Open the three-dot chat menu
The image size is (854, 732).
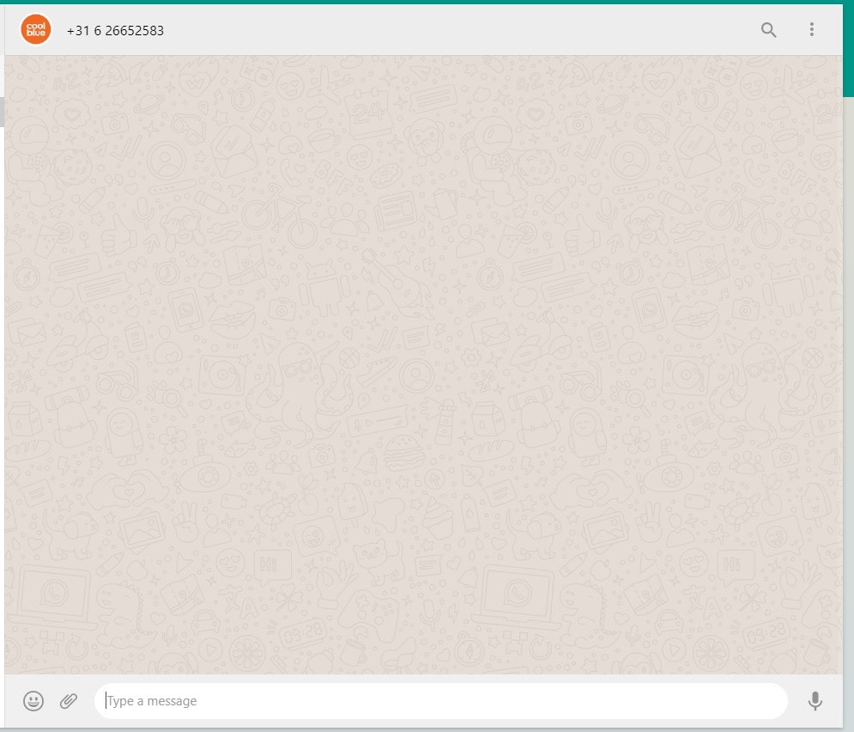point(812,29)
